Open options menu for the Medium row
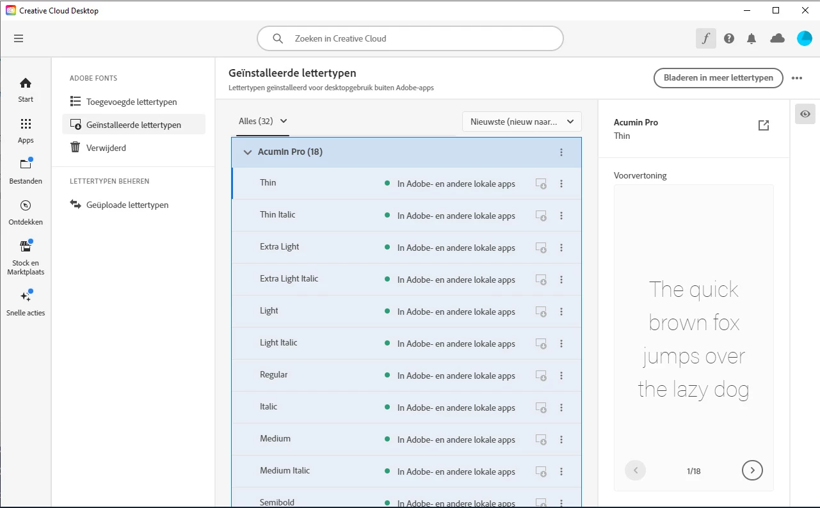 coord(561,440)
